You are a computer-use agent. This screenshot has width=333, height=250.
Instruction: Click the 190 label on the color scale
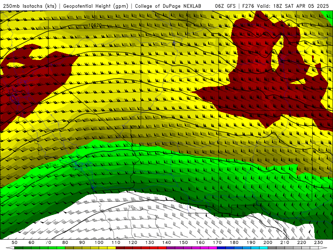coord(251,242)
